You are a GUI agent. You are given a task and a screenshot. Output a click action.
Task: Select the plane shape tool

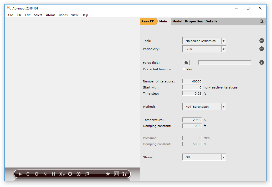click(87, 174)
